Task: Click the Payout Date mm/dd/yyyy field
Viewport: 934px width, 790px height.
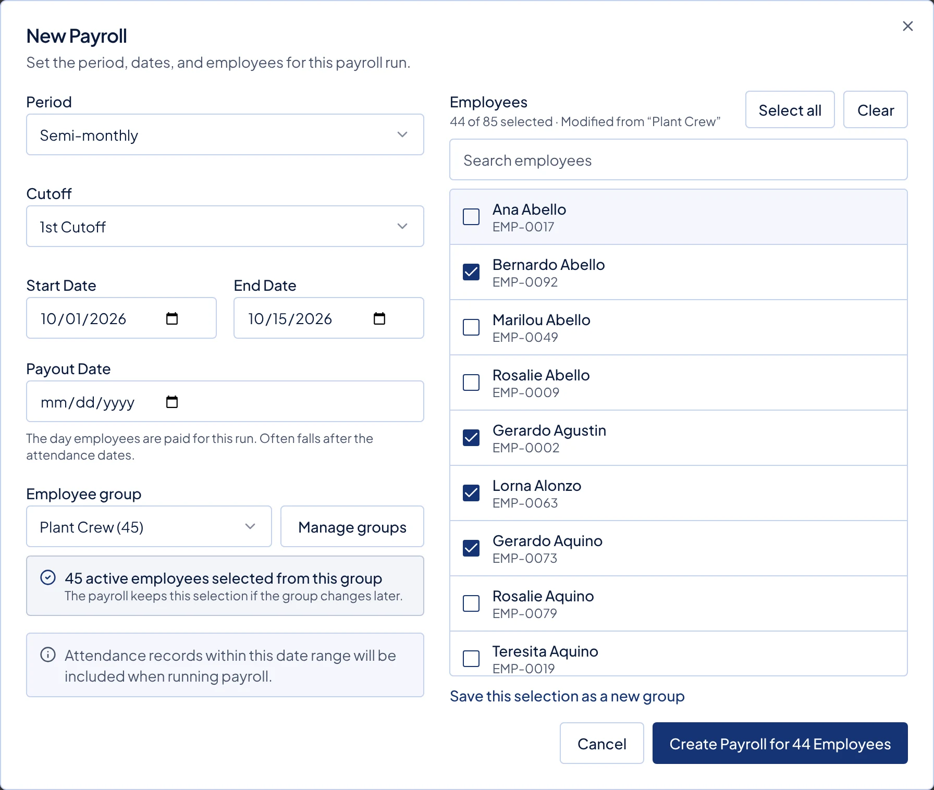Action: (225, 401)
